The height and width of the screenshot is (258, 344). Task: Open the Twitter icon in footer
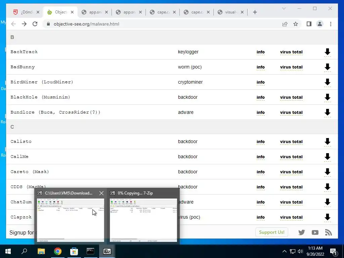coord(301,232)
